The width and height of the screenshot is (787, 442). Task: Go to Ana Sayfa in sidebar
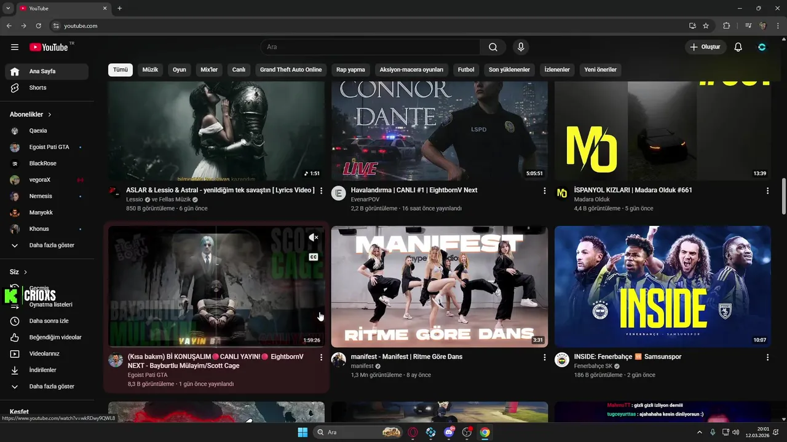47,71
